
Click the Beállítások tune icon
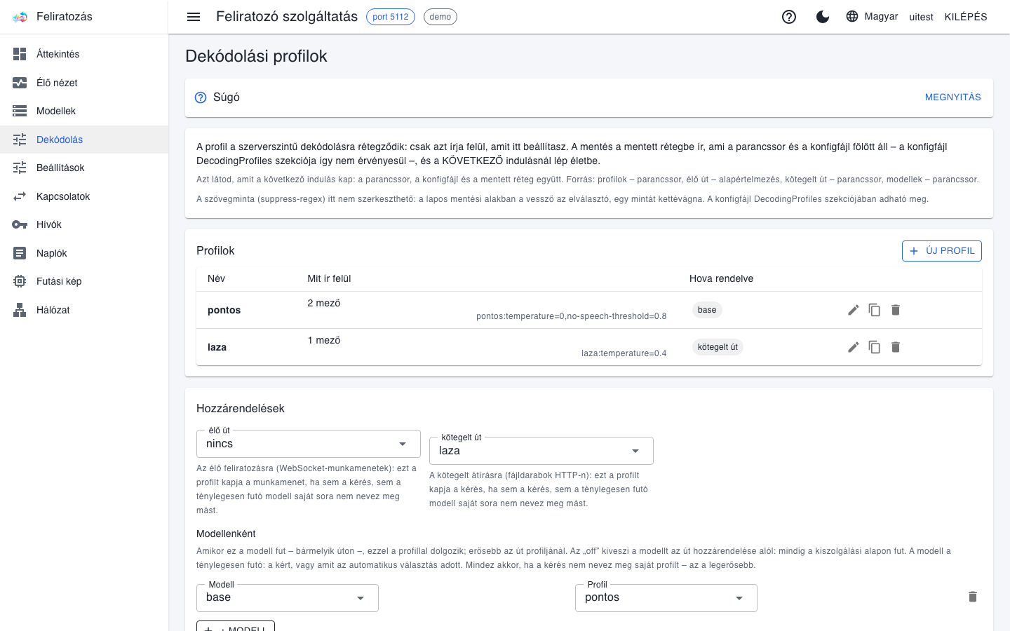pos(20,168)
